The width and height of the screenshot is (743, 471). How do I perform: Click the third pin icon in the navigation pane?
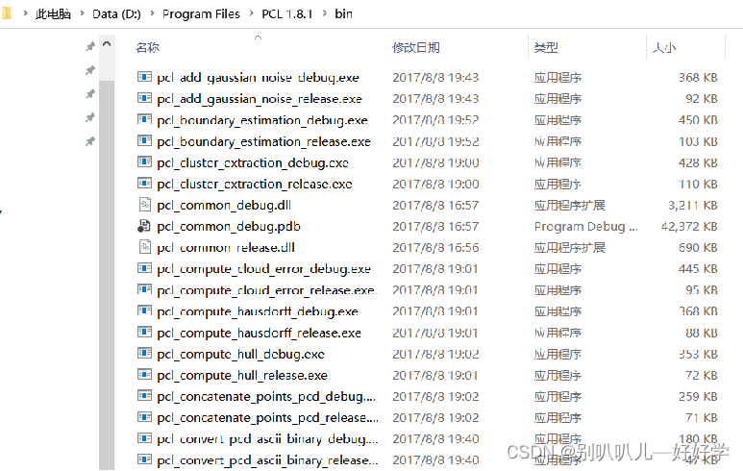tap(90, 94)
